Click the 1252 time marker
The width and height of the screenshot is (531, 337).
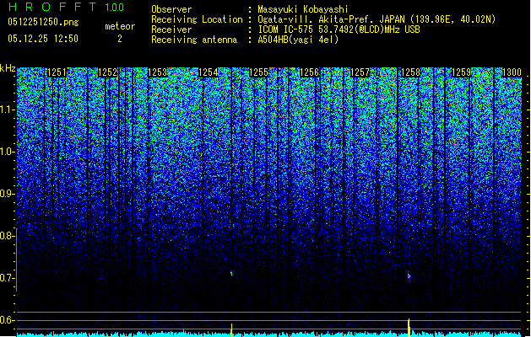(108, 72)
